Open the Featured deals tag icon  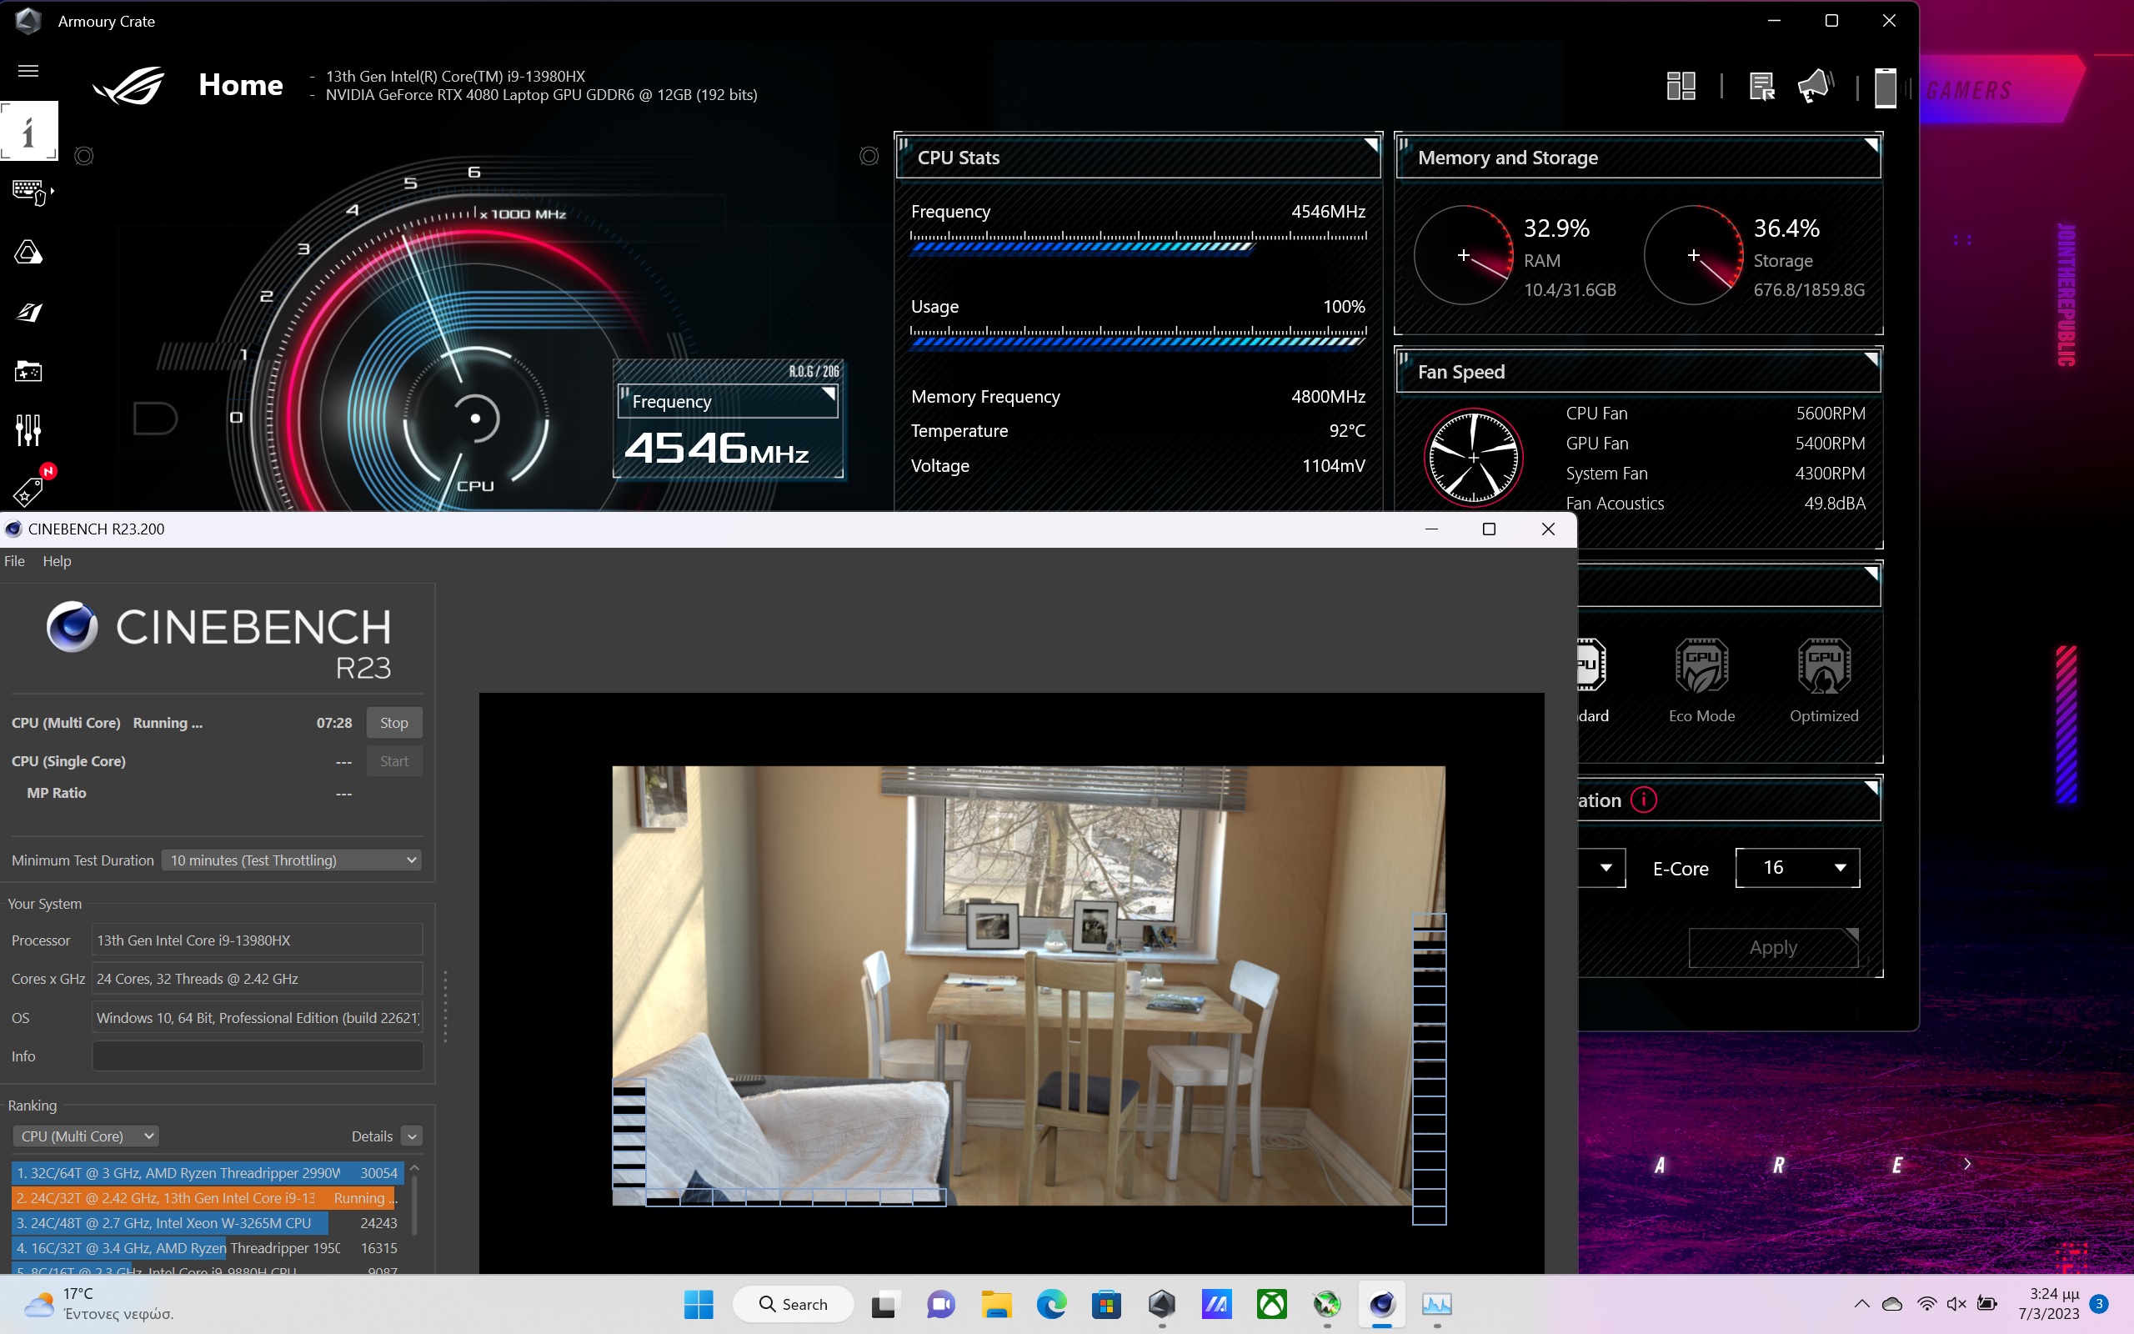coord(28,491)
